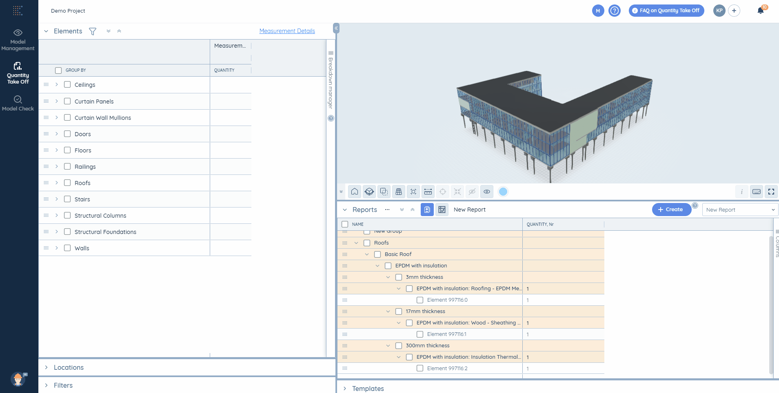The height and width of the screenshot is (393, 779).
Task: Open FAQ on Quantity Take Off
Action: pos(666,11)
